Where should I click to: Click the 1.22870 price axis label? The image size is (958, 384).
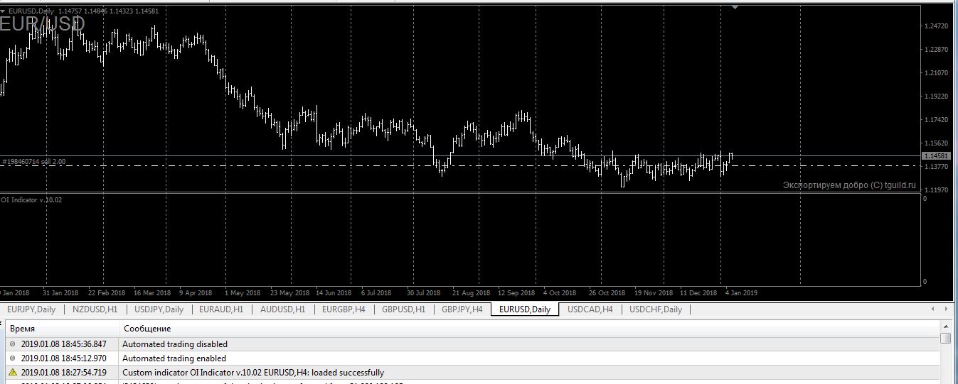click(x=936, y=50)
